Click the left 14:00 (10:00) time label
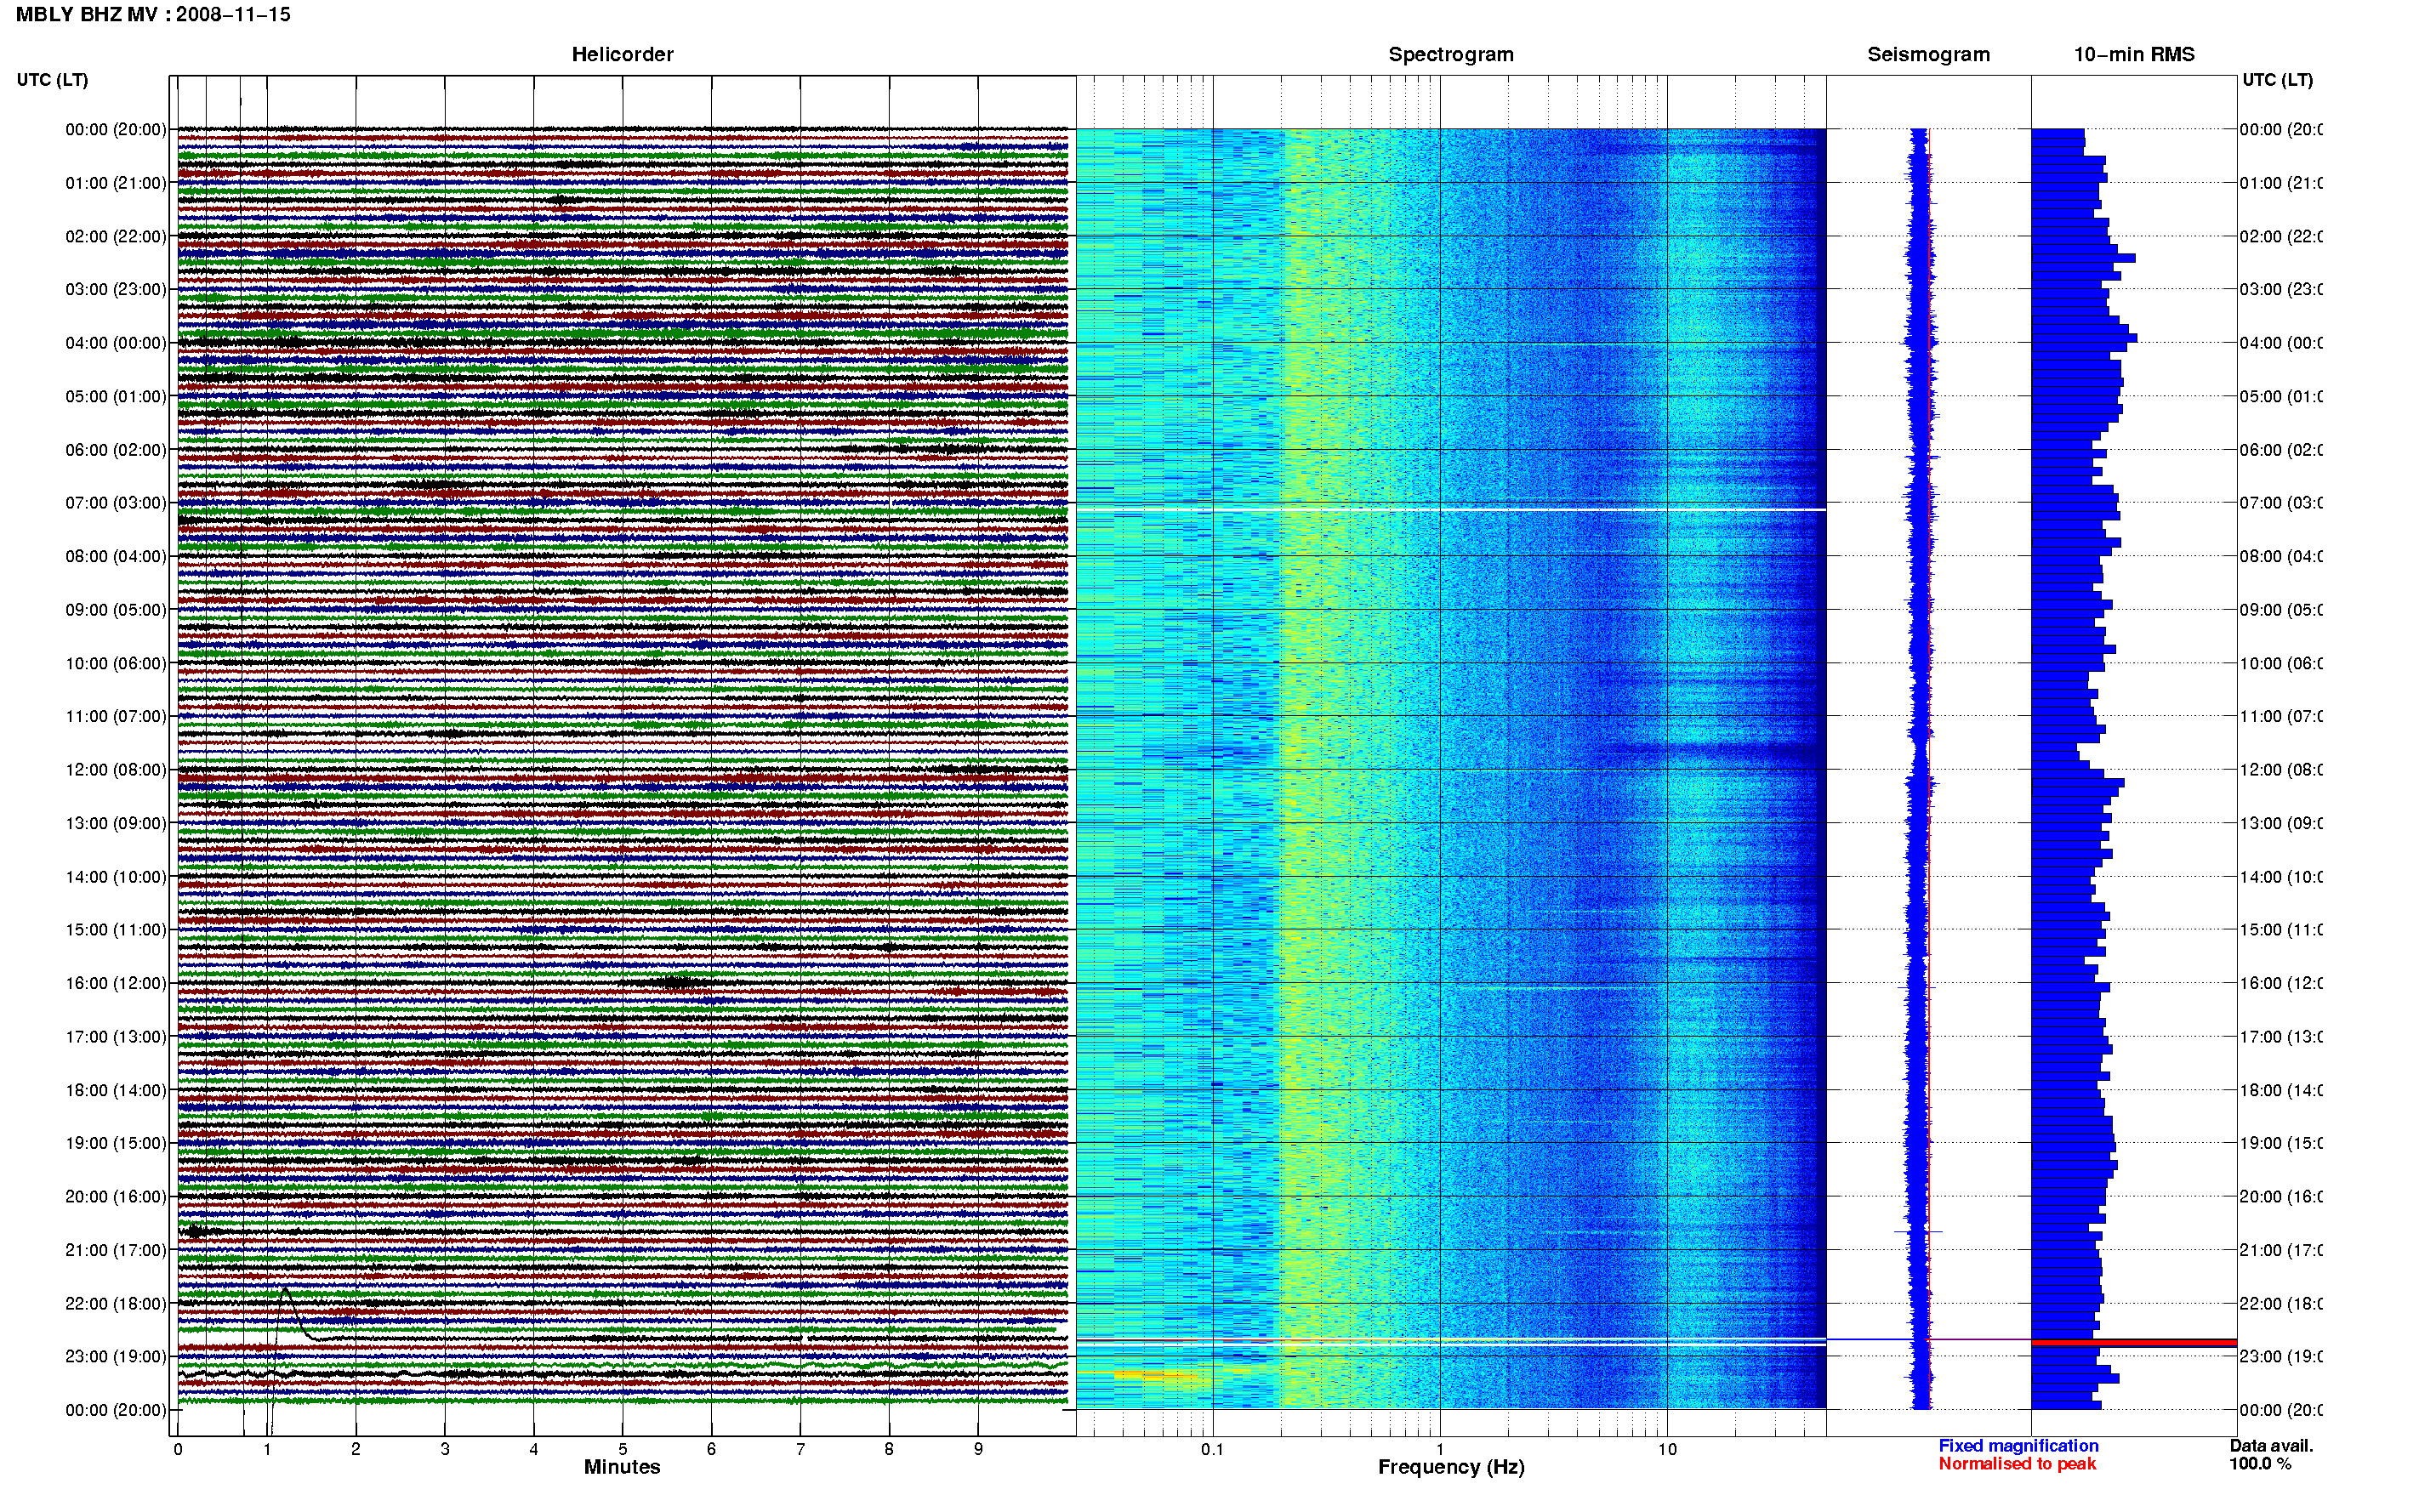This screenshot has width=2419, height=1512. [116, 877]
